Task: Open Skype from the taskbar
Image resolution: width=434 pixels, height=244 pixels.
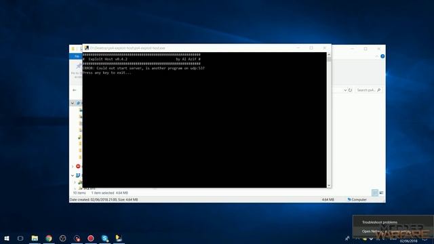Action: pos(105,238)
